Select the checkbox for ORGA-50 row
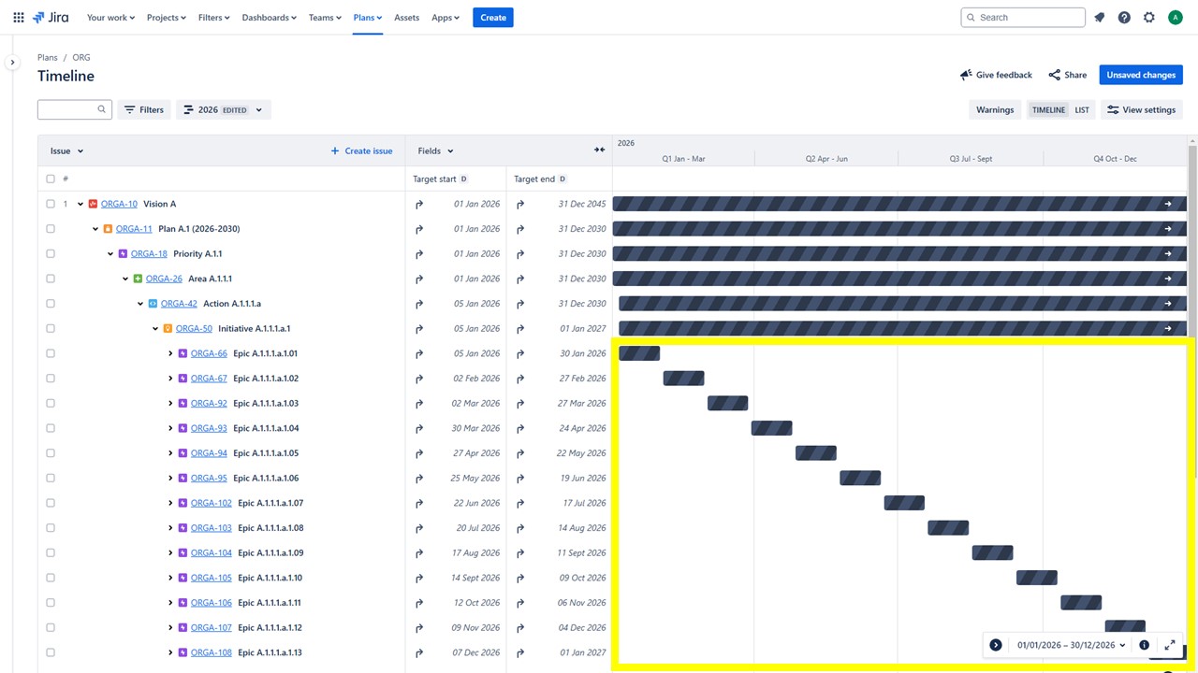The image size is (1198, 673). [51, 329]
